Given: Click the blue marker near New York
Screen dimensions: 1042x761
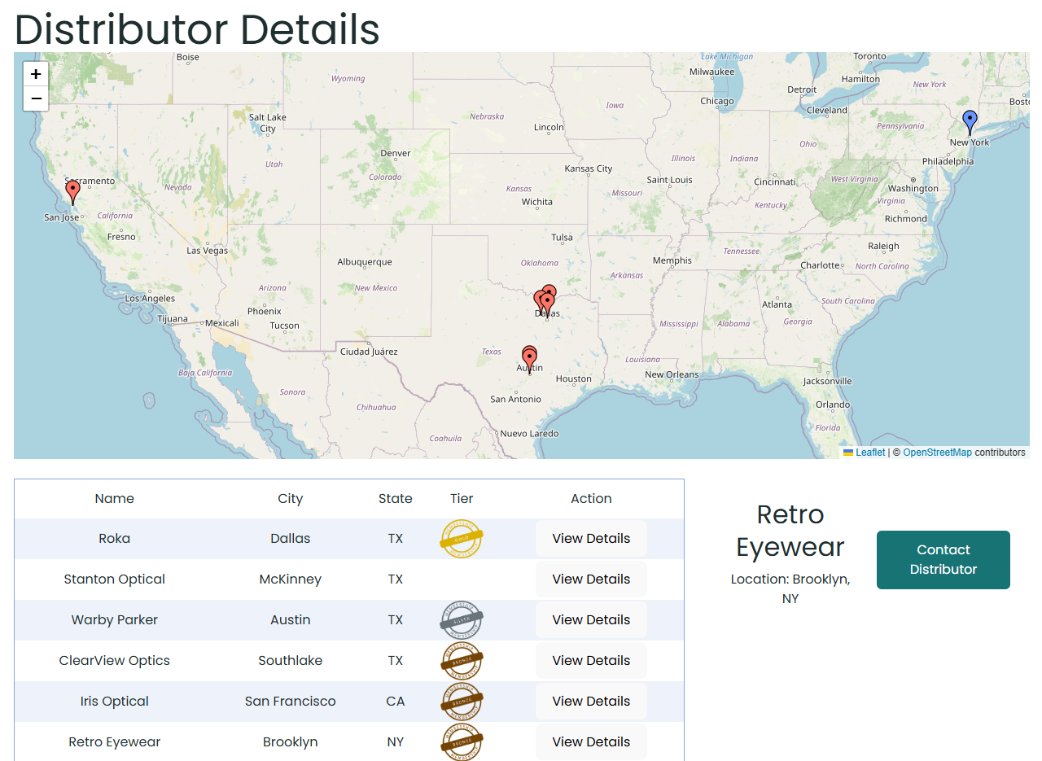Looking at the screenshot, I should [x=970, y=123].
